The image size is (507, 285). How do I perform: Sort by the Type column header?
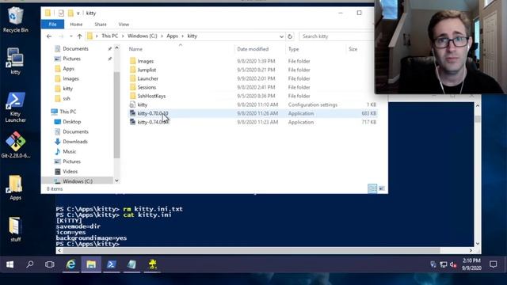point(315,49)
